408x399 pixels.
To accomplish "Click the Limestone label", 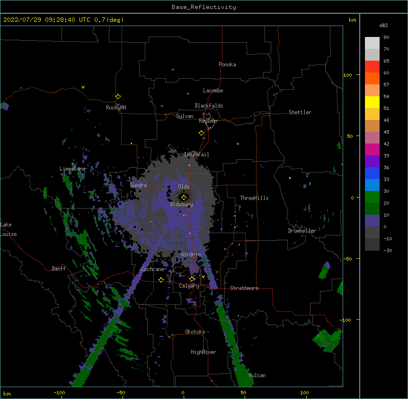I will (x=72, y=169).
